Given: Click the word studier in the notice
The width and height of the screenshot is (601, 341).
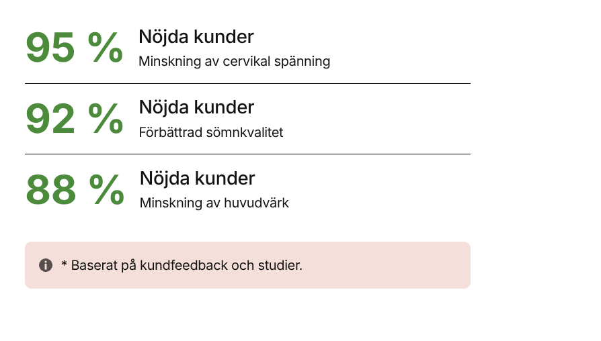Looking at the screenshot, I should [280, 265].
